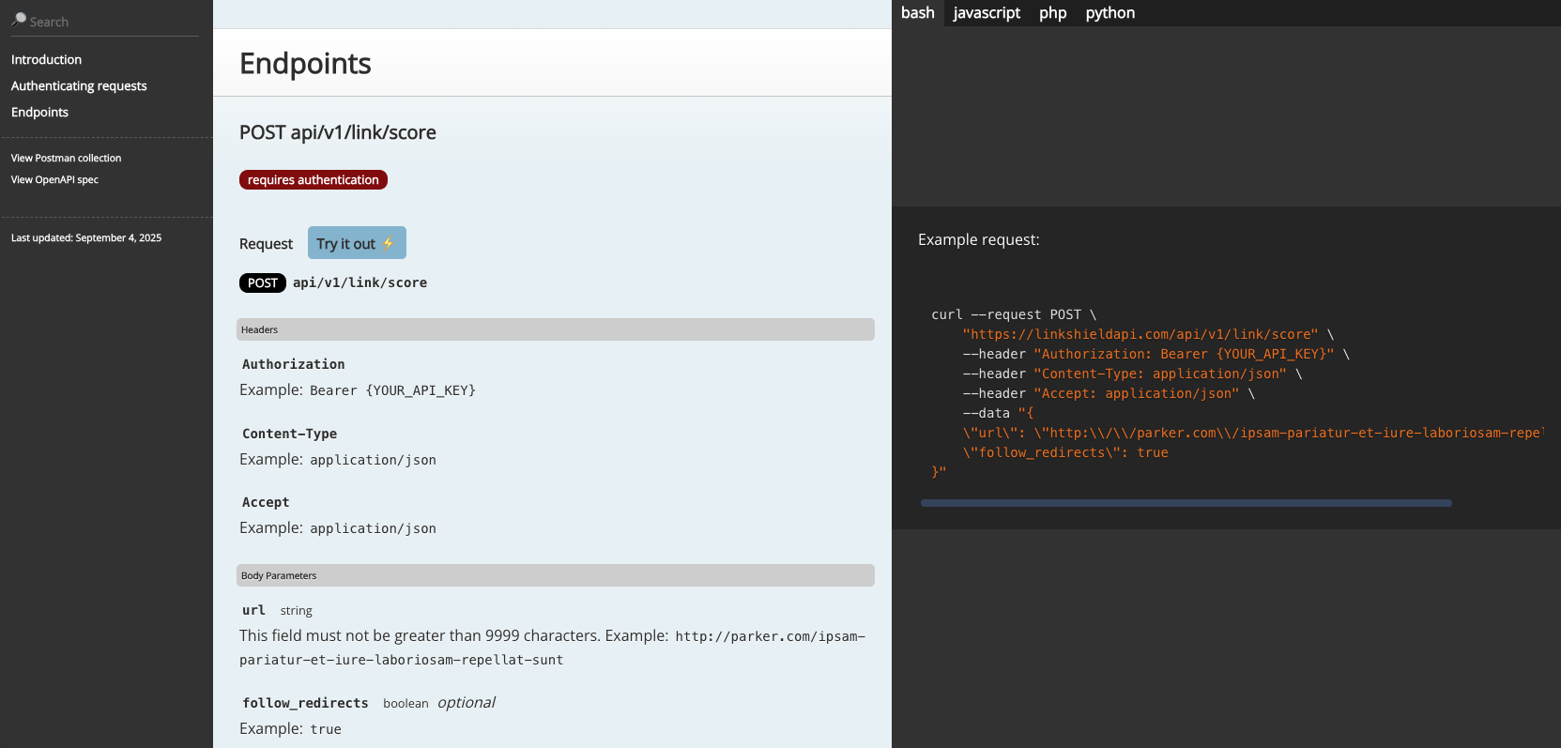Open the Introduction section link
Image resolution: width=1561 pixels, height=748 pixels.
(46, 59)
